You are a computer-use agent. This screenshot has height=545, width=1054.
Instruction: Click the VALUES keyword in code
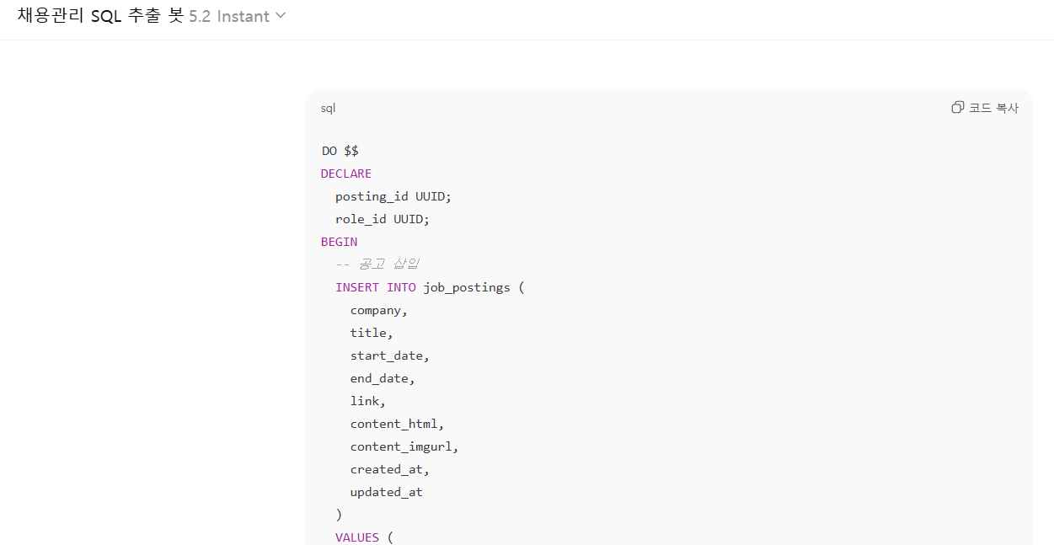click(x=357, y=537)
